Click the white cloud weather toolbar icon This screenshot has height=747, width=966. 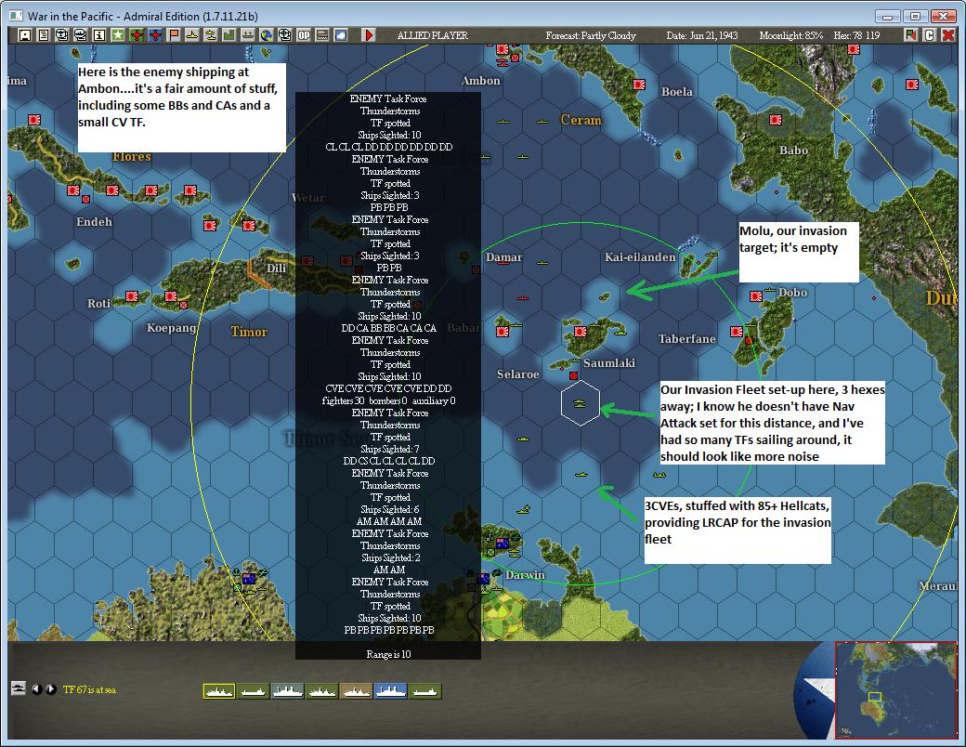pos(341,35)
